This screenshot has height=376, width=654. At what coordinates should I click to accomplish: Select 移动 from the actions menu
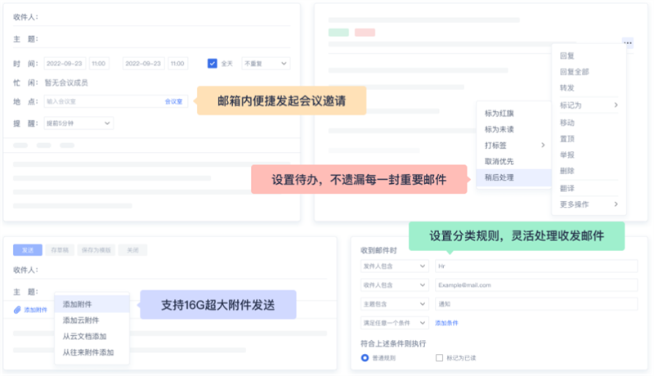click(567, 123)
